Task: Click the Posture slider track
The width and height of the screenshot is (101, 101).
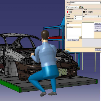Action: click(91, 16)
